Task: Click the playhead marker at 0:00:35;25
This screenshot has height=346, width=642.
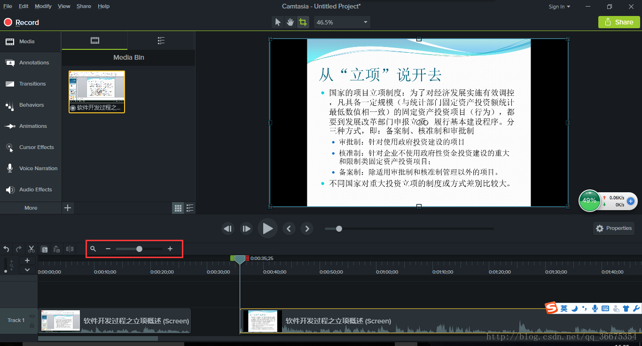Action: coord(240,259)
